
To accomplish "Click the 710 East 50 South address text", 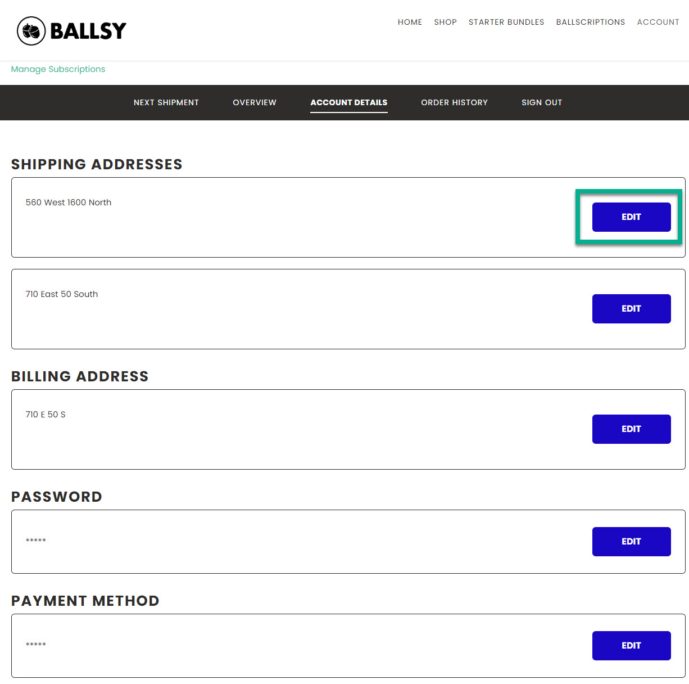I will 62,294.
